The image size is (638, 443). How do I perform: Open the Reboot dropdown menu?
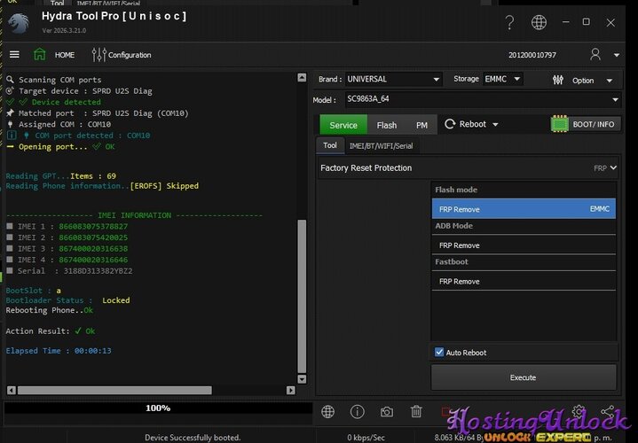tap(472, 125)
